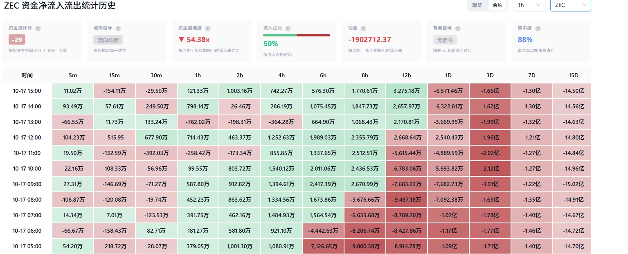Open the ZEC coin selector dropdown
Image resolution: width=628 pixels, height=254 pixels.
click(570, 5)
